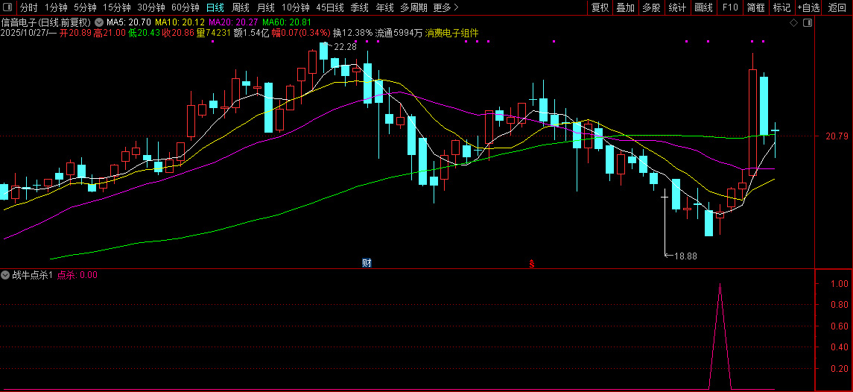Open the 财 marker below the chart
Screen dimensions: 853x392
click(x=367, y=263)
